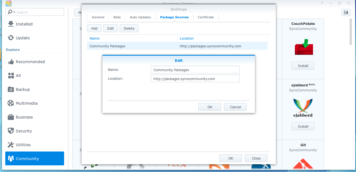The width and height of the screenshot is (356, 172).
Task: Confirm the Edit dialog with OK
Action: pos(210,107)
